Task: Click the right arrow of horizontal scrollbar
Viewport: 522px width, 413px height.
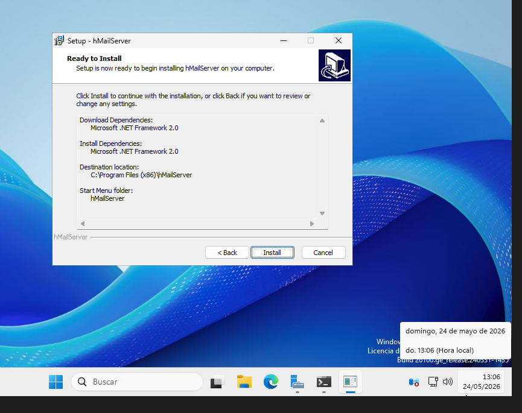Action: (312, 224)
